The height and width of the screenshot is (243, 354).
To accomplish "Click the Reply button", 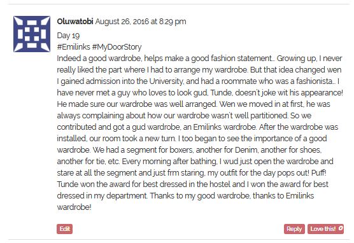I will 294,229.
